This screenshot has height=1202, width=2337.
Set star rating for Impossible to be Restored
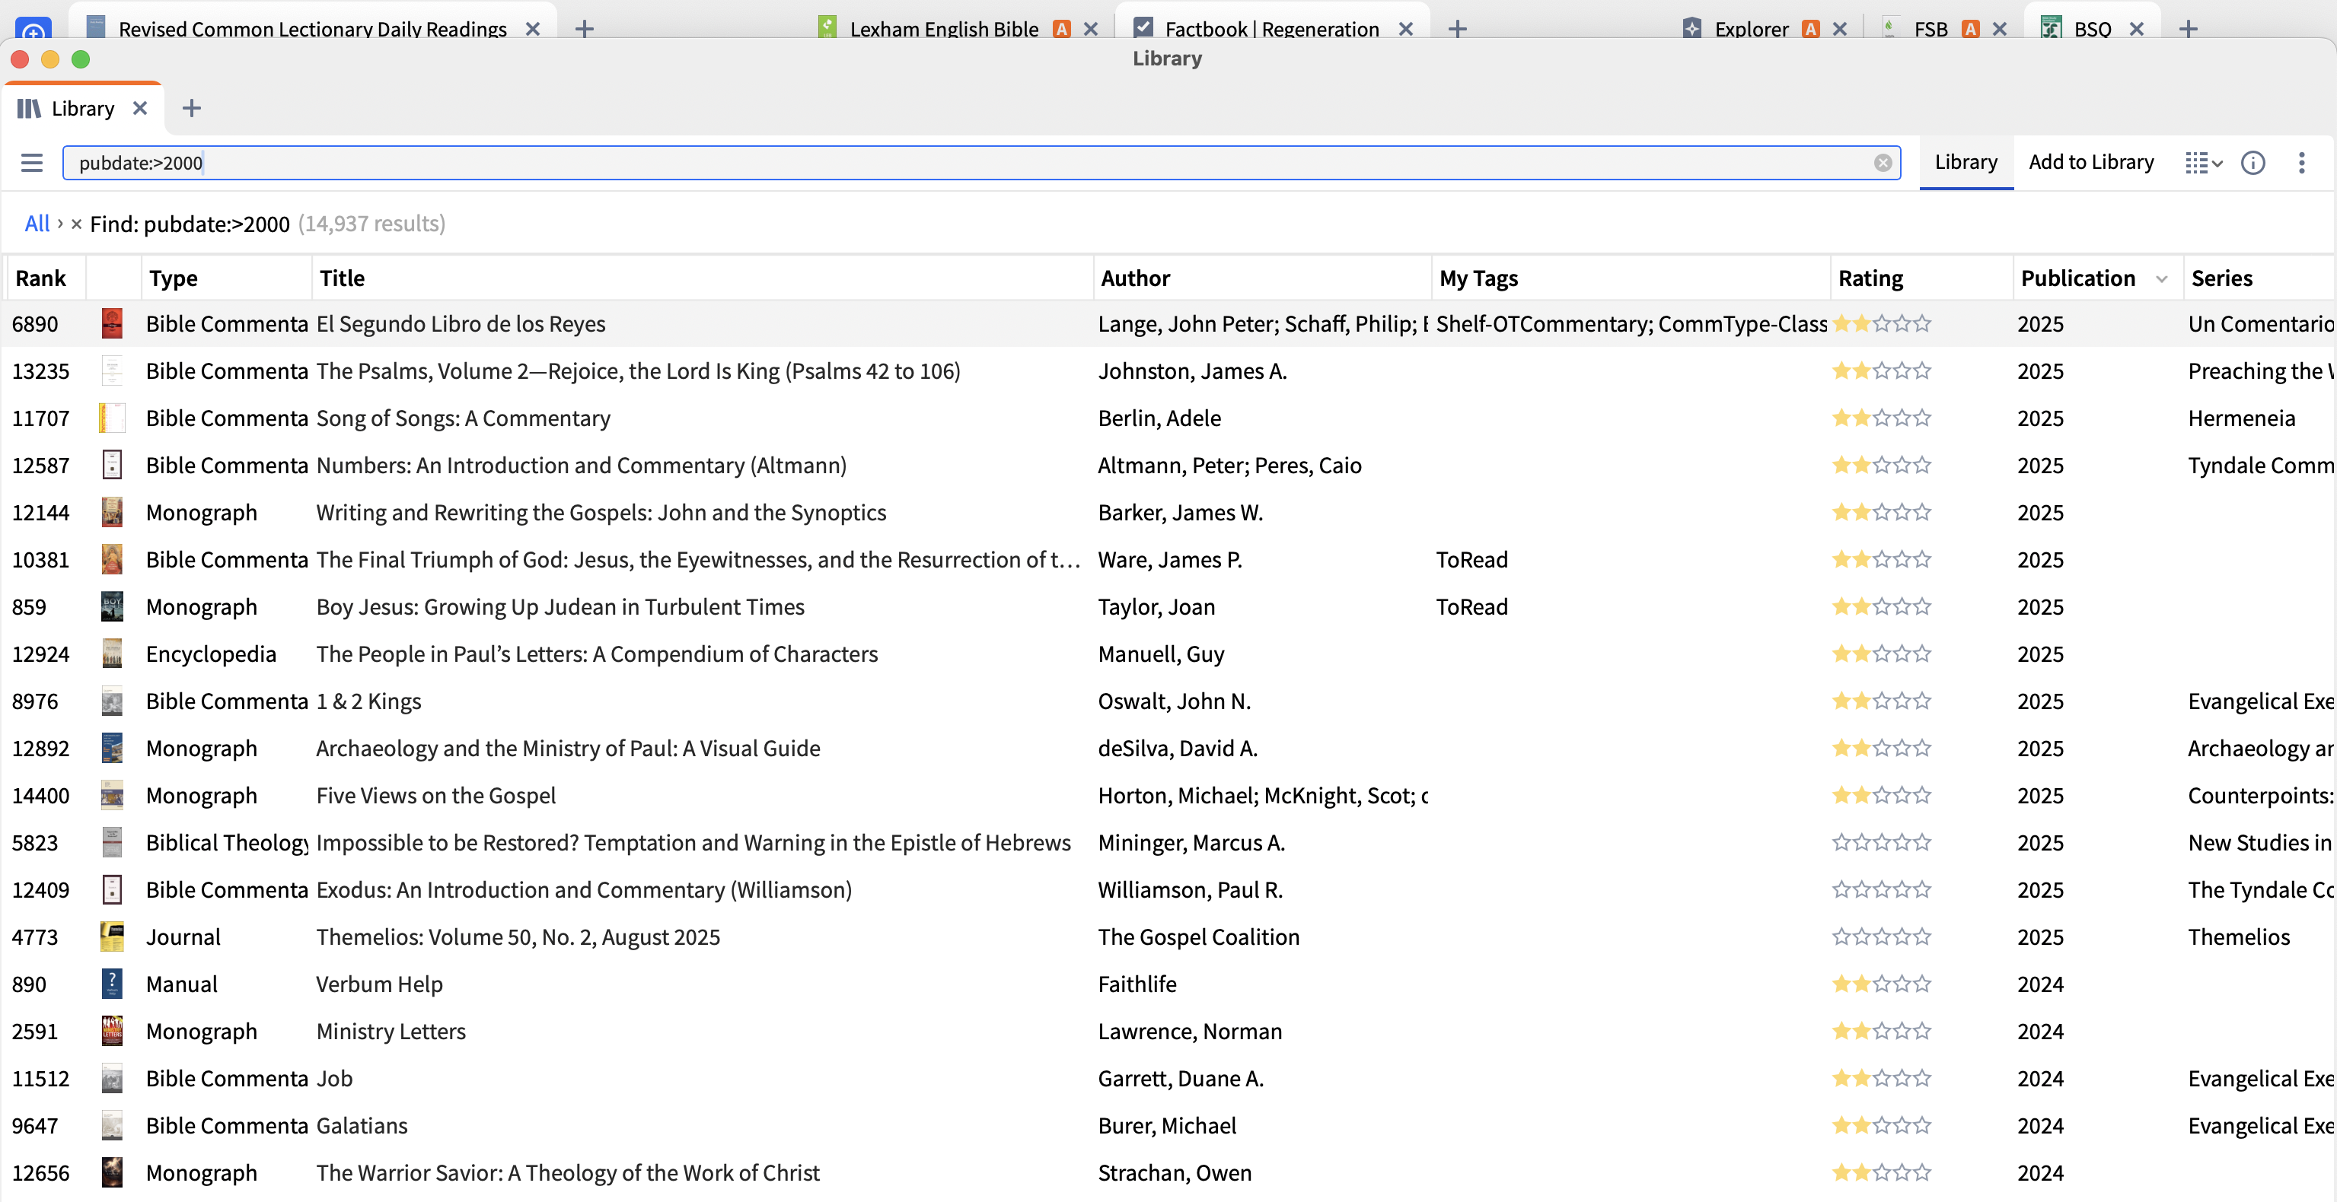(1882, 842)
